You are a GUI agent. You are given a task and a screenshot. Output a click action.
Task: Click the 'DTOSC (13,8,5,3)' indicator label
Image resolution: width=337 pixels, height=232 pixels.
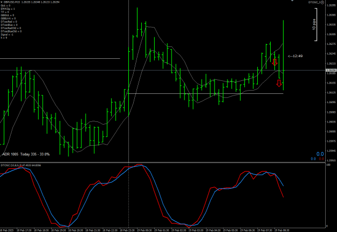11,165
